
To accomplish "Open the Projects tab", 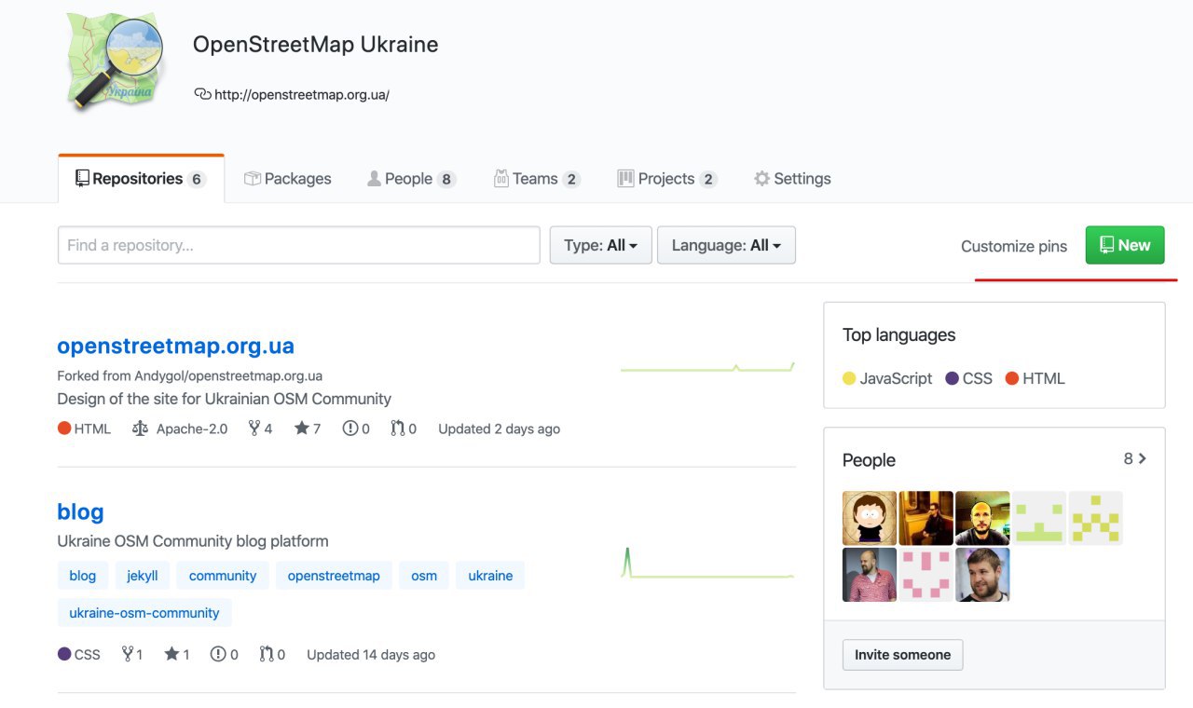I will 666,179.
